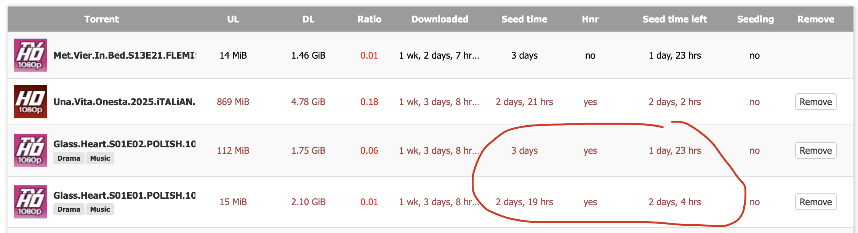The image size is (858, 233).
Task: Sort by the Seed time column header
Action: click(x=524, y=19)
